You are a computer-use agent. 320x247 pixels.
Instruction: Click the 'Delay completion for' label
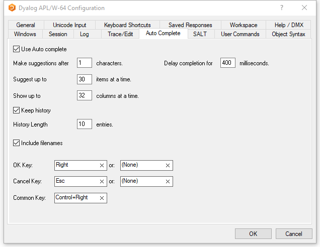tap(188, 63)
